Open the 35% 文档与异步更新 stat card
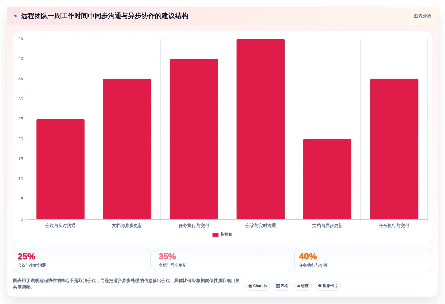445x304 pixels. coord(222,260)
